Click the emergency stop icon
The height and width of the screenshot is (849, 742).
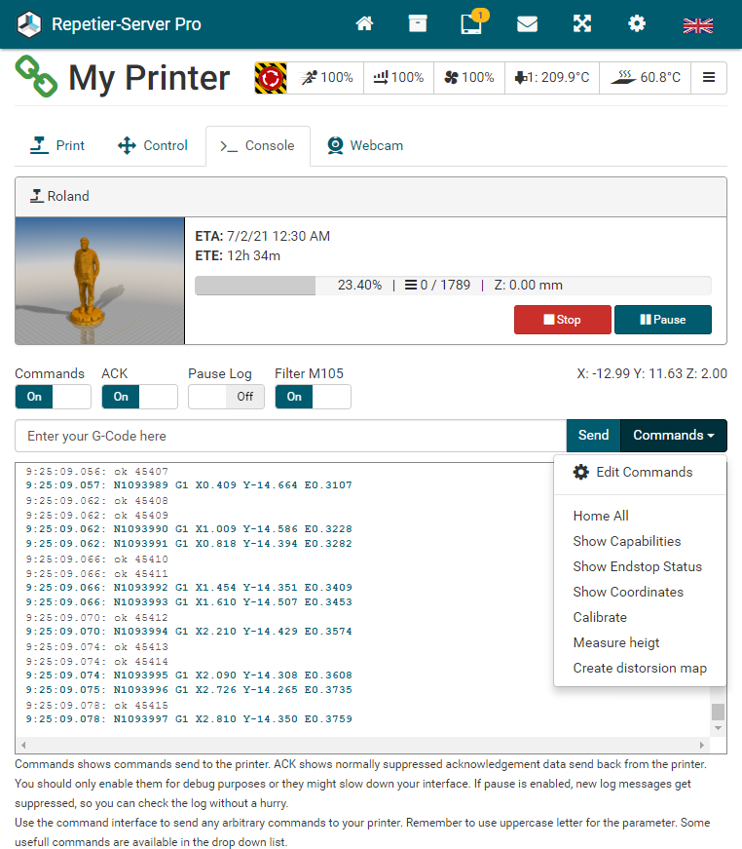tap(271, 78)
